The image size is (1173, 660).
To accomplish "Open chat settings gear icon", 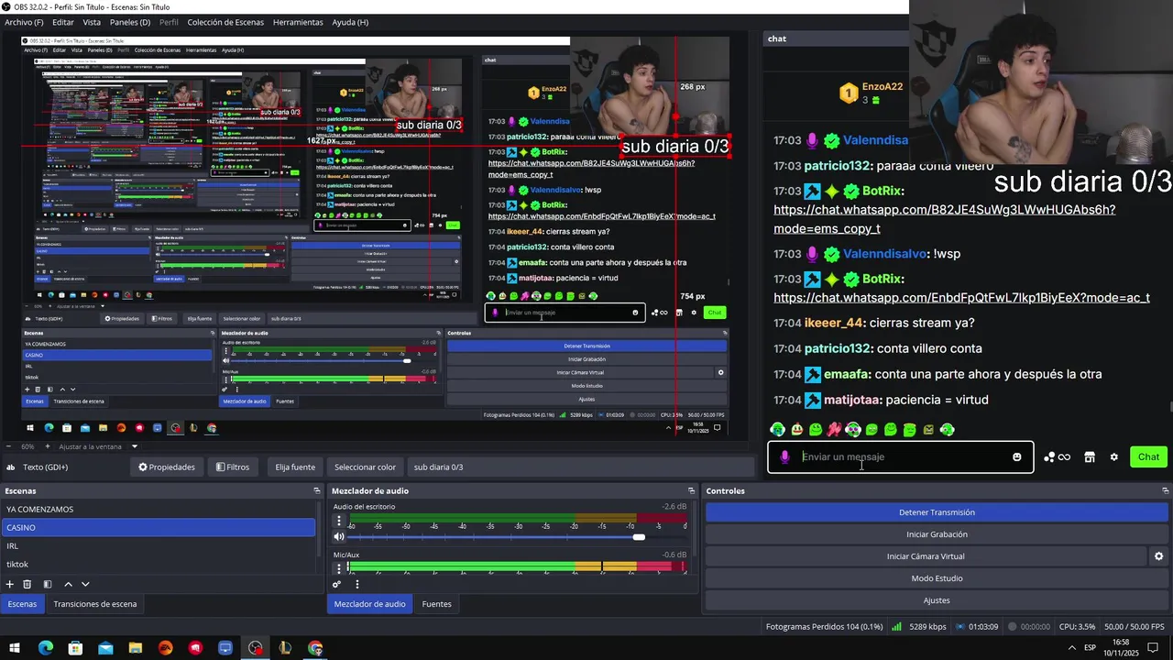I will coord(1114,457).
